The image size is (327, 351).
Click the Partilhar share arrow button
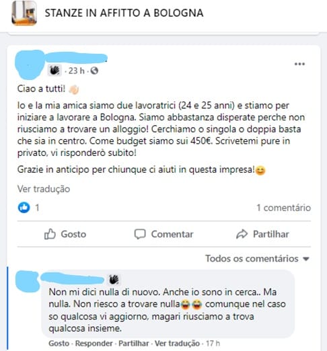tap(262, 234)
